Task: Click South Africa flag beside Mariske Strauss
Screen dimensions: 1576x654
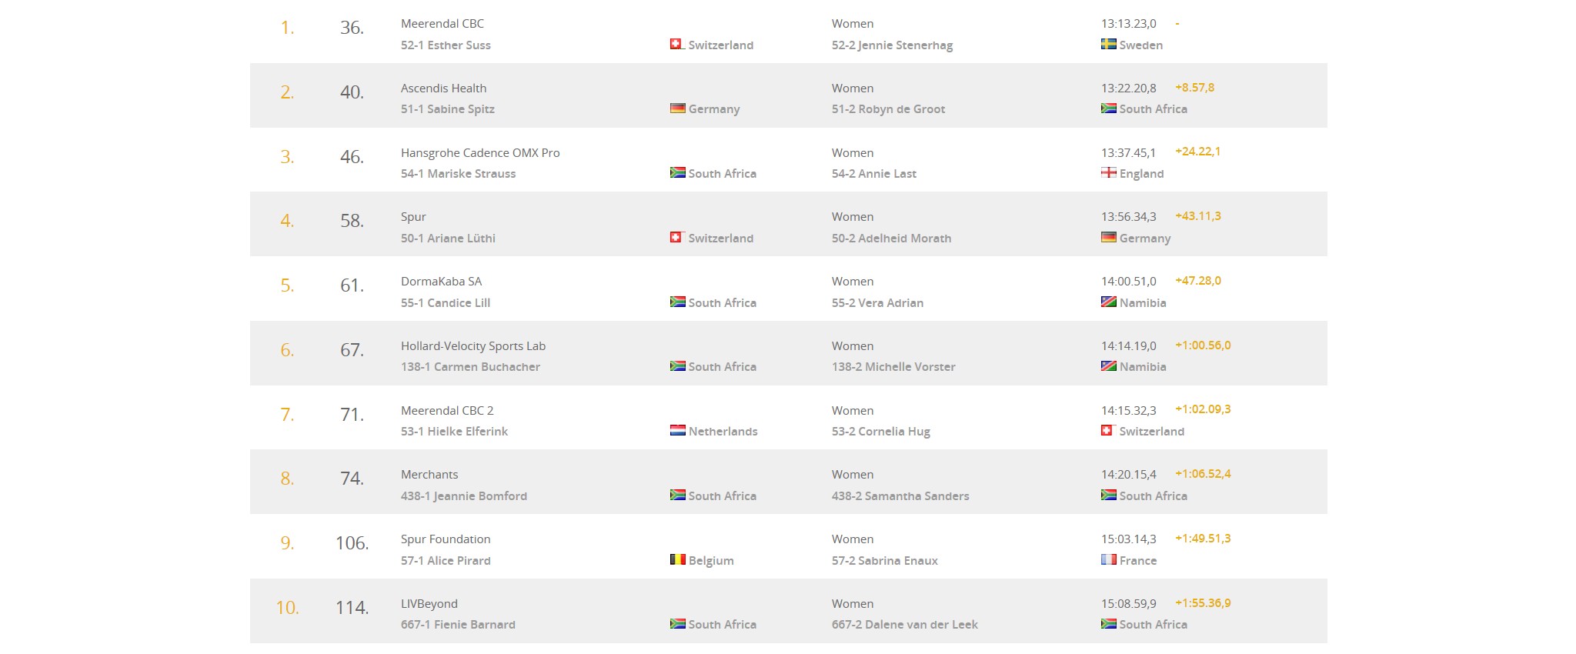Action: click(677, 173)
